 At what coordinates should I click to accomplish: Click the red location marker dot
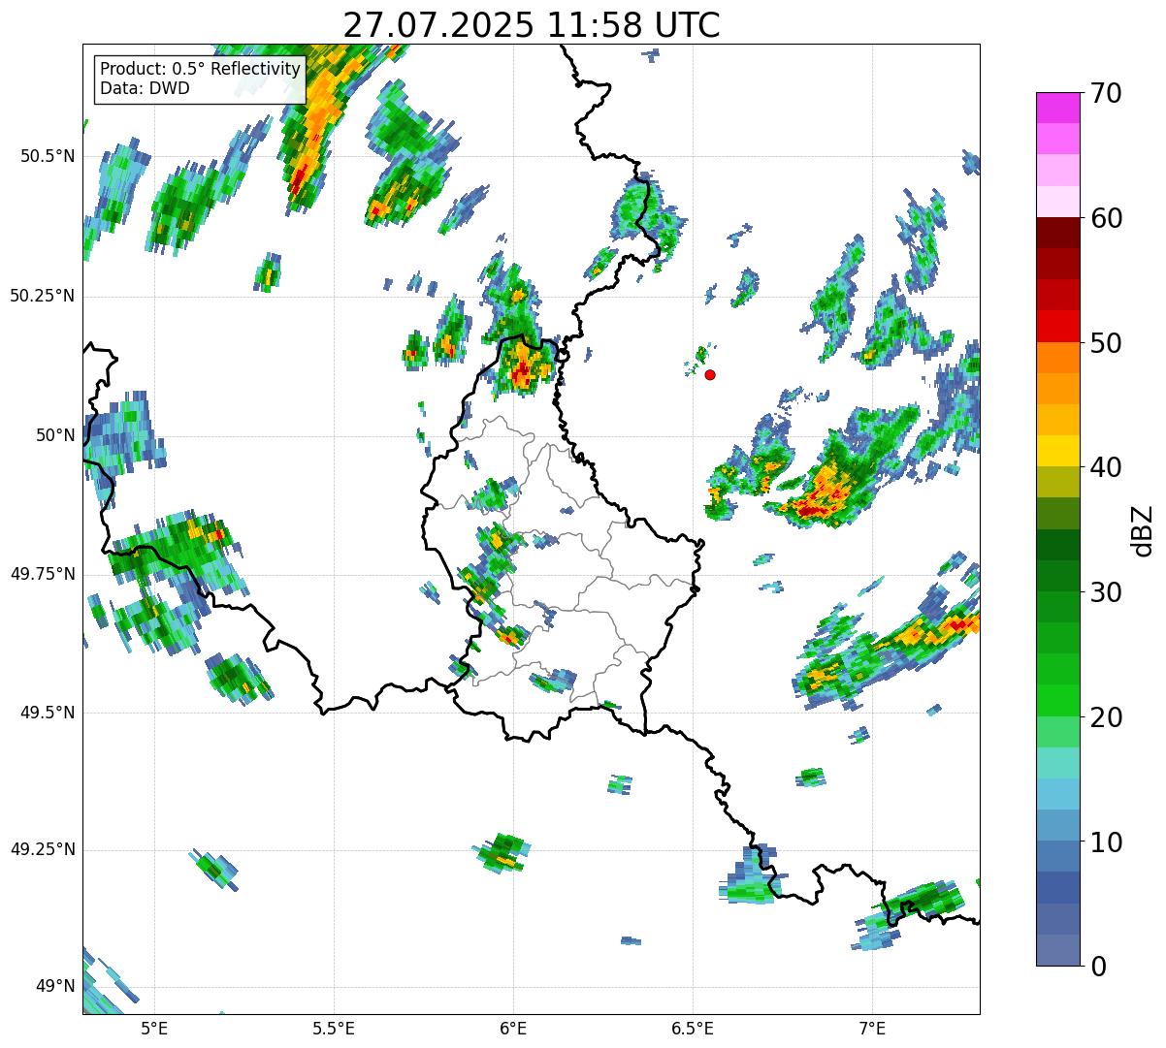[710, 374]
